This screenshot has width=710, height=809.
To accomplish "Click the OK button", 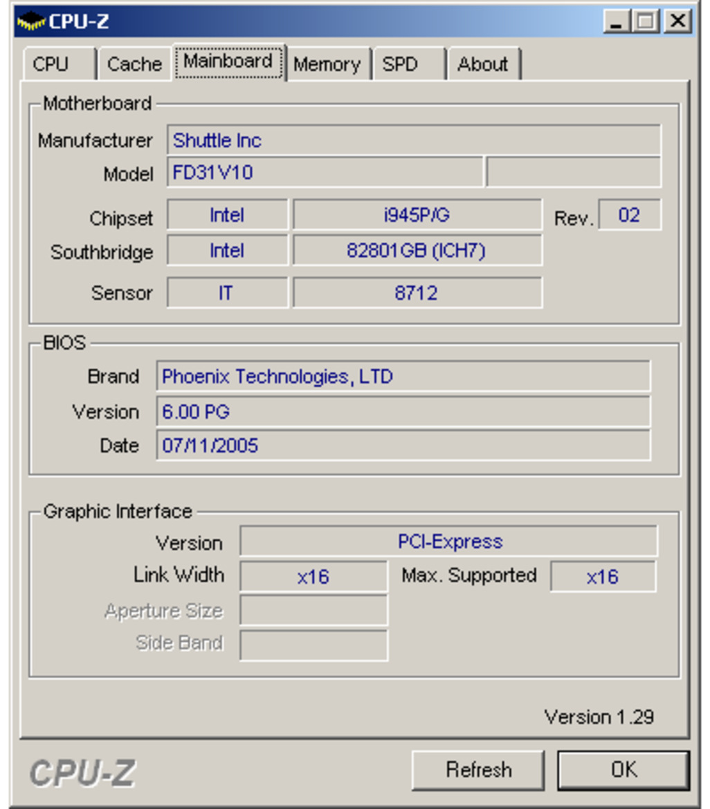I will pyautogui.click(x=623, y=770).
